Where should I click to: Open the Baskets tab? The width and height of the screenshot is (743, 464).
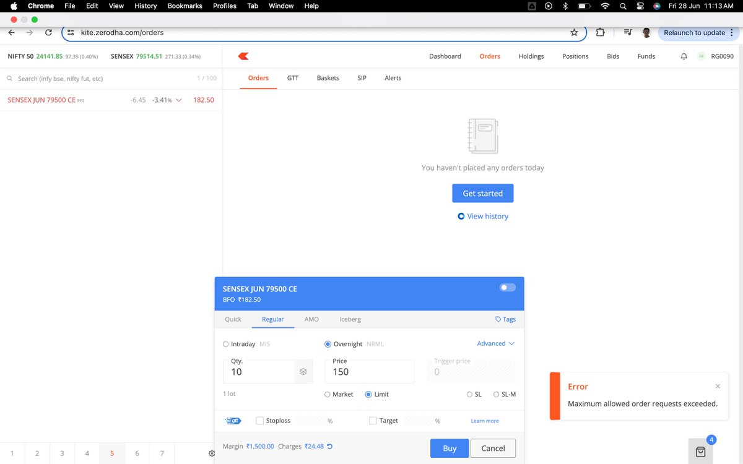(x=328, y=78)
